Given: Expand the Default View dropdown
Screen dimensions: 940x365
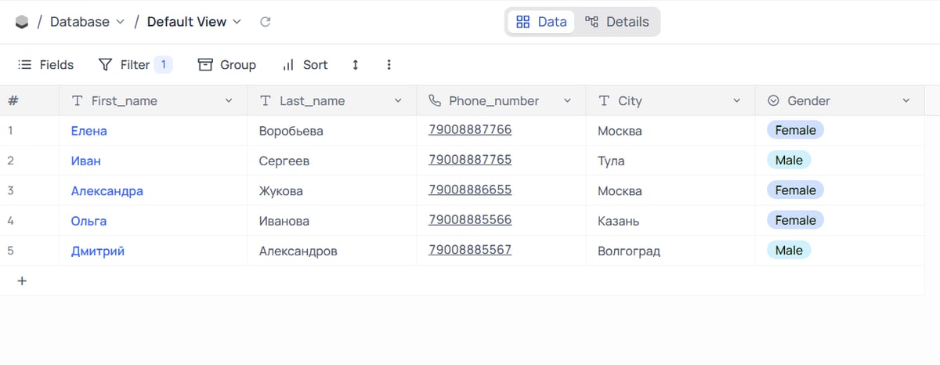Looking at the screenshot, I should [x=237, y=22].
